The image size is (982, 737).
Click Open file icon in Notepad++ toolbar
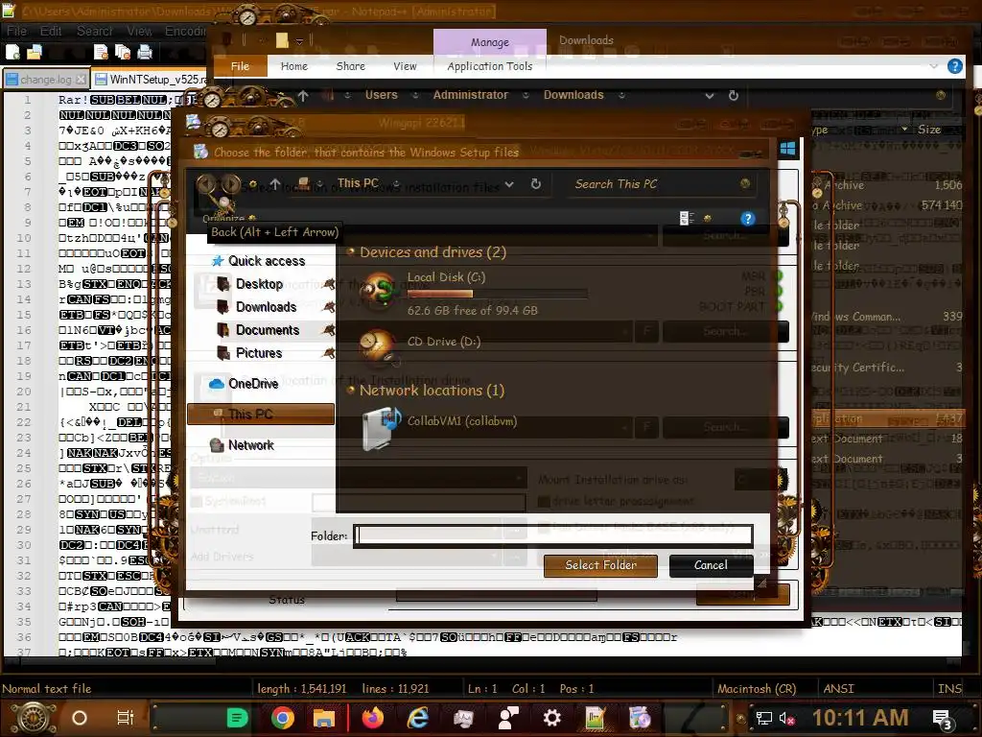click(34, 52)
